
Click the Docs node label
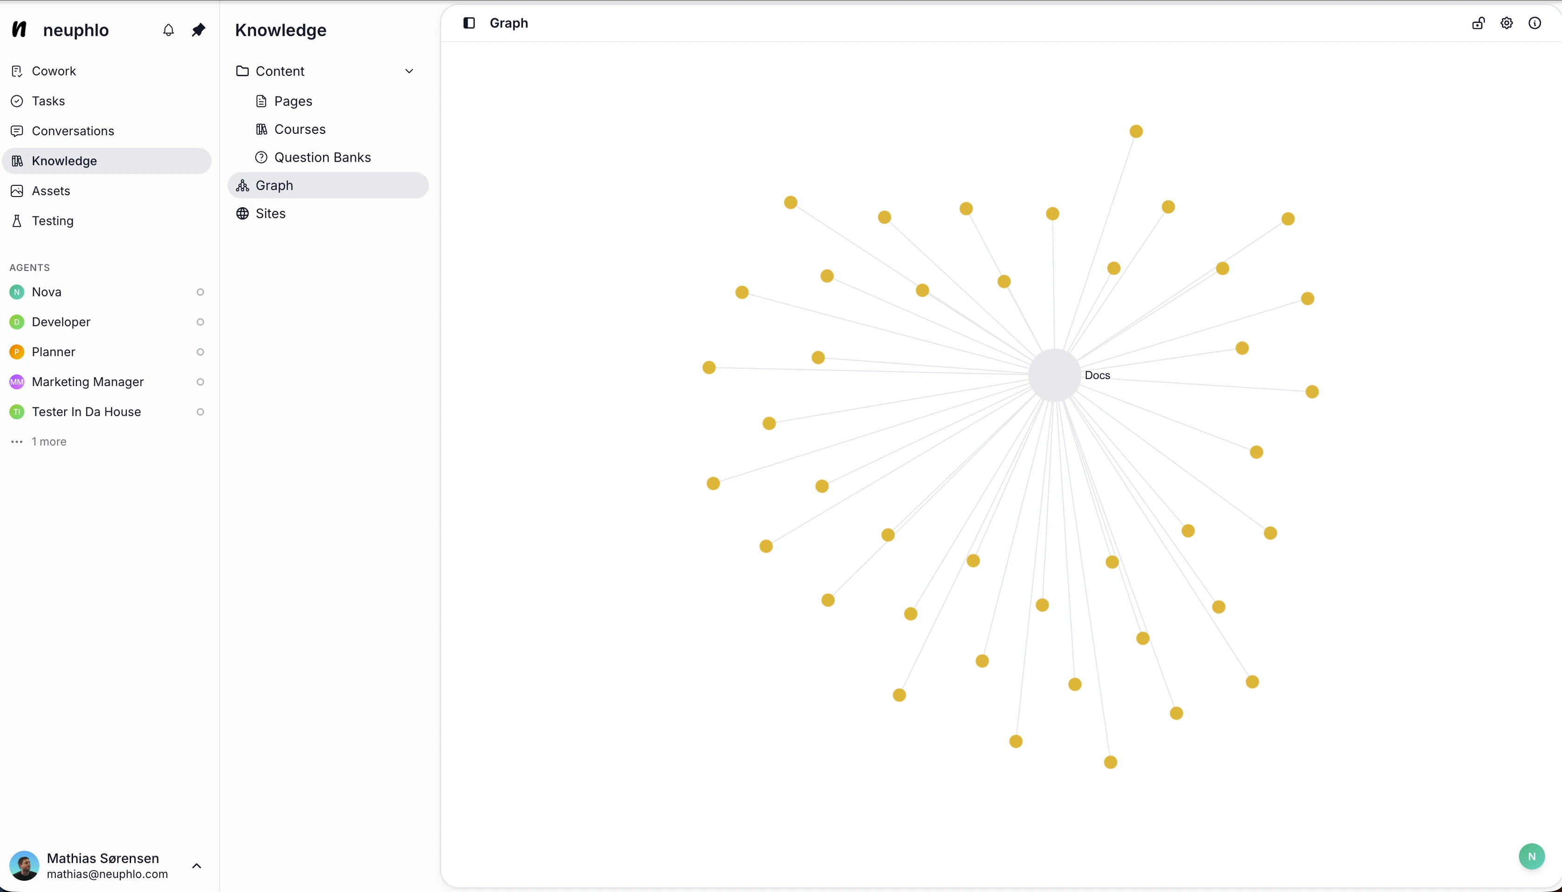(x=1097, y=375)
